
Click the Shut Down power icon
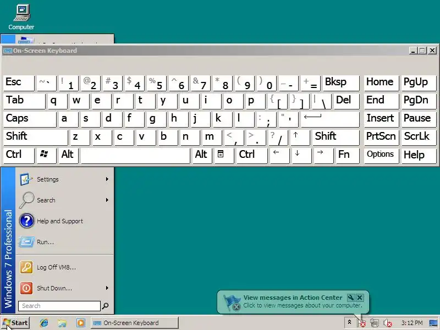26,288
